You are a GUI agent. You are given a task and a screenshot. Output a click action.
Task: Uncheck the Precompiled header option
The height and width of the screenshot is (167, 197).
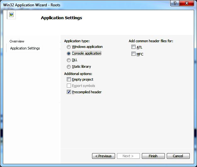tap(69, 92)
